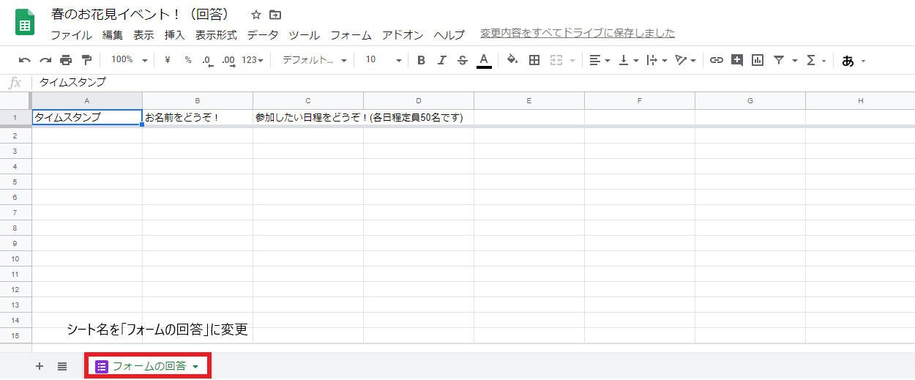Select cell B1 お名前をどうぞ！

[x=198, y=117]
